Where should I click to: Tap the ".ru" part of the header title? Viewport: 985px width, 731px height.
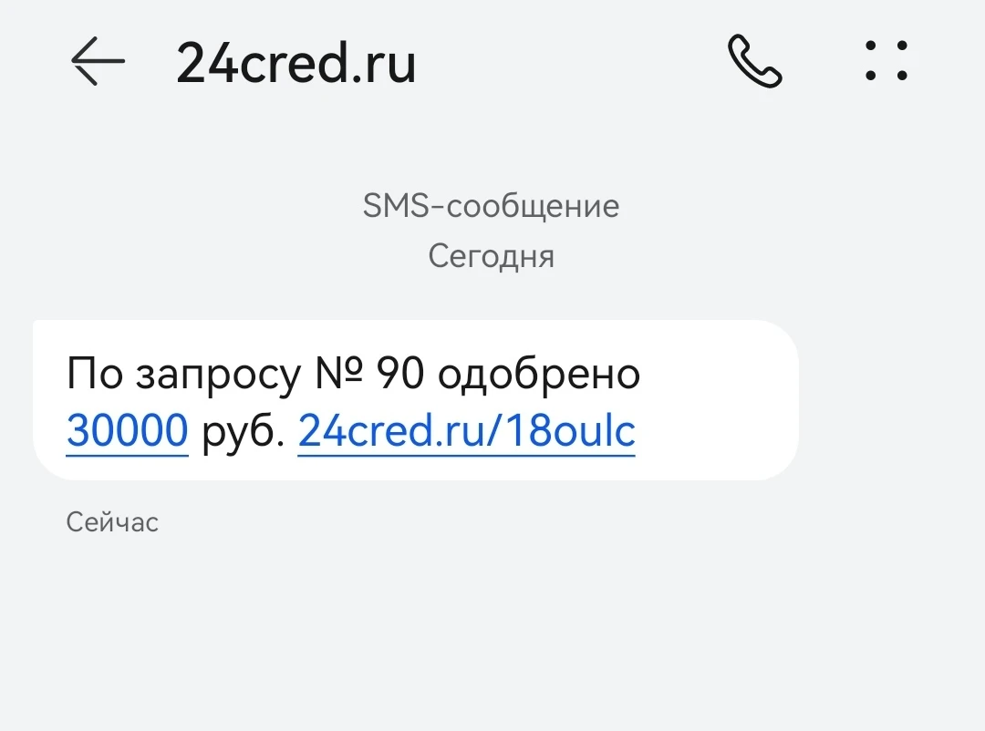[x=383, y=64]
